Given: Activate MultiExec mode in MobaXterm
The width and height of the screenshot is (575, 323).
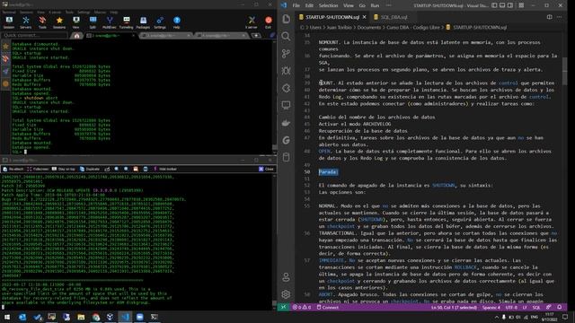Looking at the screenshot, I should [110, 22].
